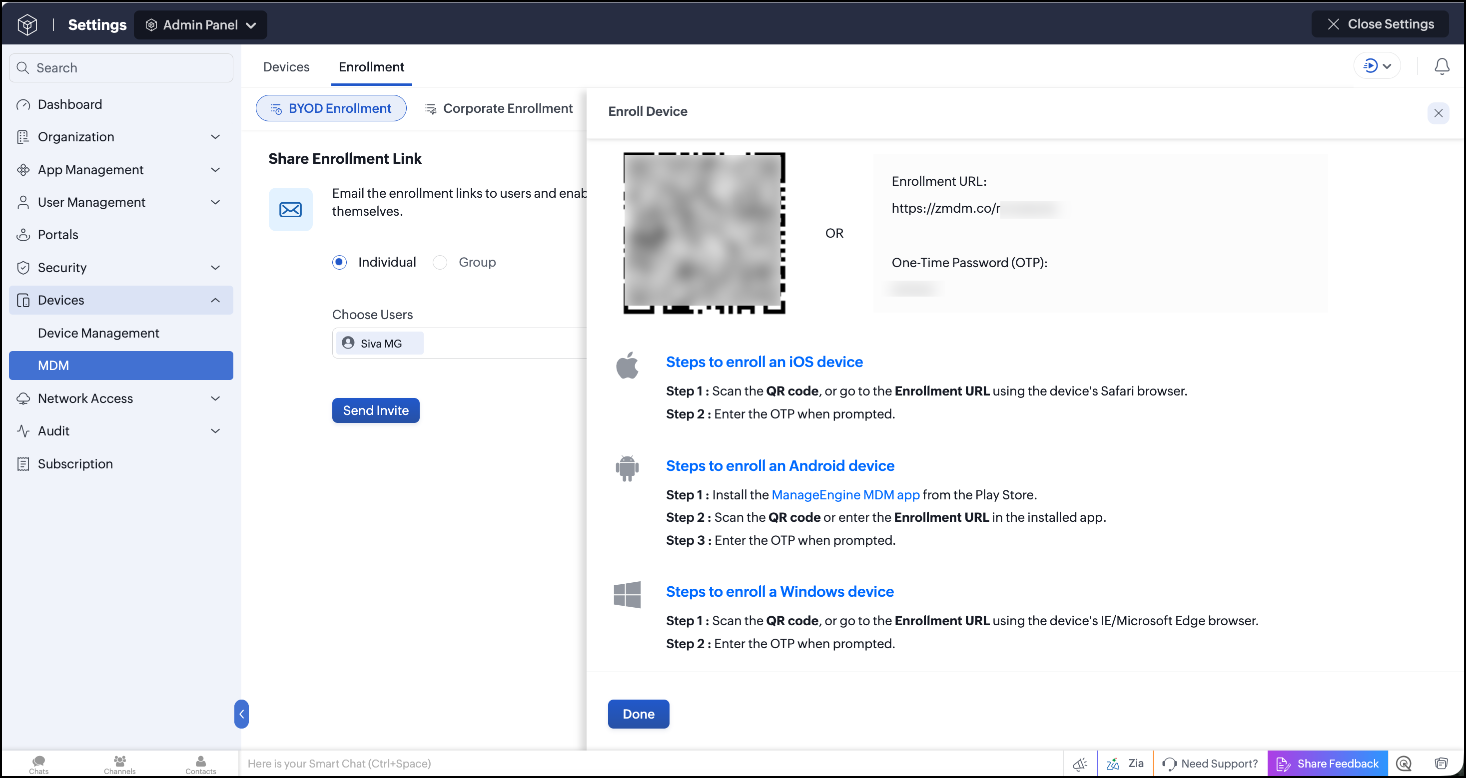1466x778 pixels.
Task: Click the megaphone announcements icon
Action: click(1080, 764)
